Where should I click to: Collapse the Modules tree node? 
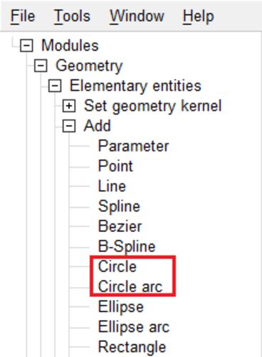26,45
